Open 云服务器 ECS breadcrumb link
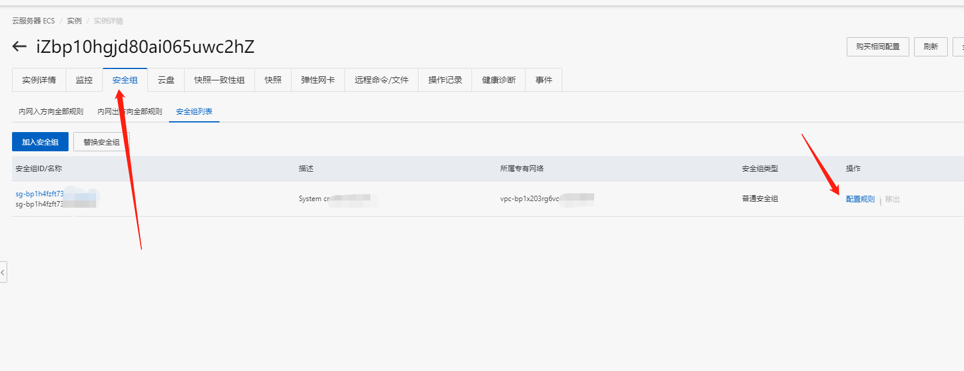Viewport: 964px width, 371px height. 33,21
